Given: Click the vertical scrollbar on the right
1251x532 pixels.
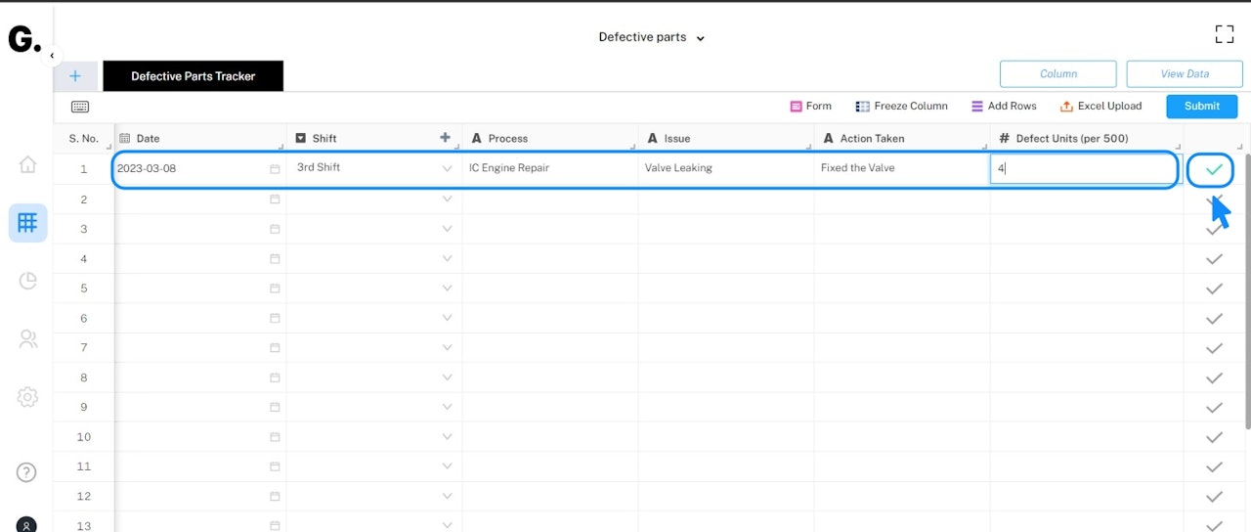Looking at the screenshot, I should pyautogui.click(x=1246, y=293).
